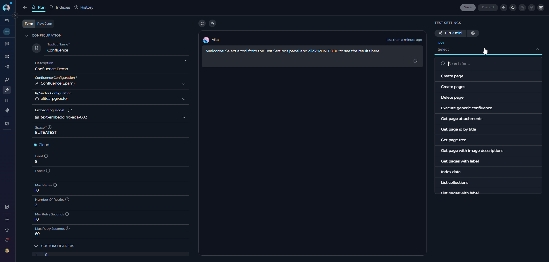Screen dimensions: 549x262
Task: Open the PgVector Configuration dropdown
Action: tap(184, 99)
